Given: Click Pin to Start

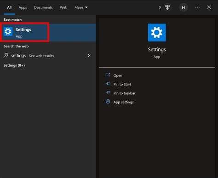Looking at the screenshot, I should (122, 84).
